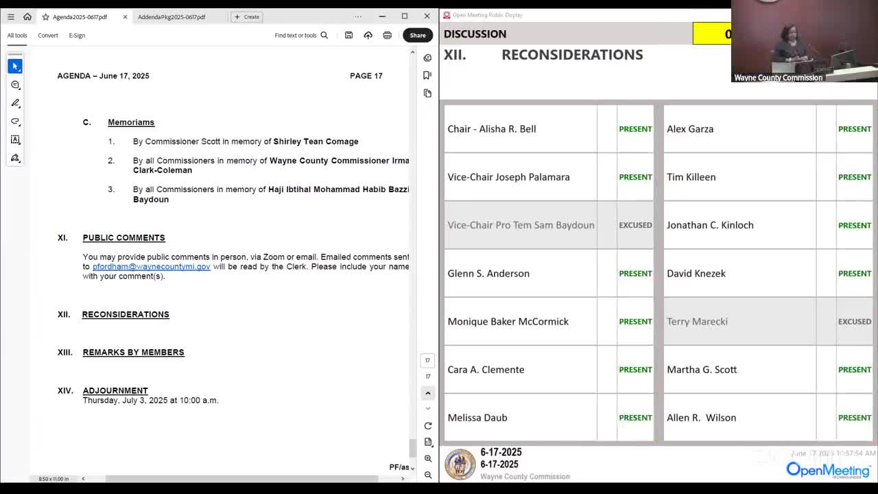Select Martha G. Scott row
Image resolution: width=878 pixels, height=494 pixels.
(x=768, y=369)
